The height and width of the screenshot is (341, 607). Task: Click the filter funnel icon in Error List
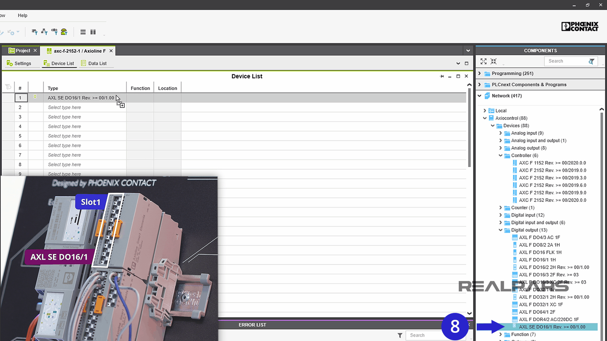400,335
